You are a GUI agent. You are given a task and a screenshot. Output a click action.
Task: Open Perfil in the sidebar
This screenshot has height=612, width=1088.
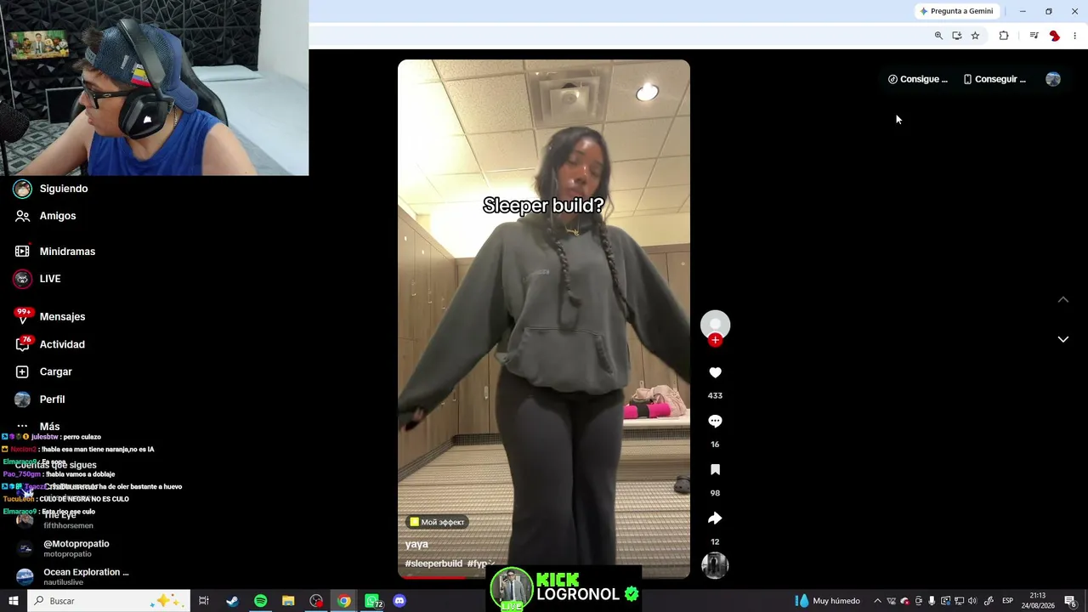point(40,399)
